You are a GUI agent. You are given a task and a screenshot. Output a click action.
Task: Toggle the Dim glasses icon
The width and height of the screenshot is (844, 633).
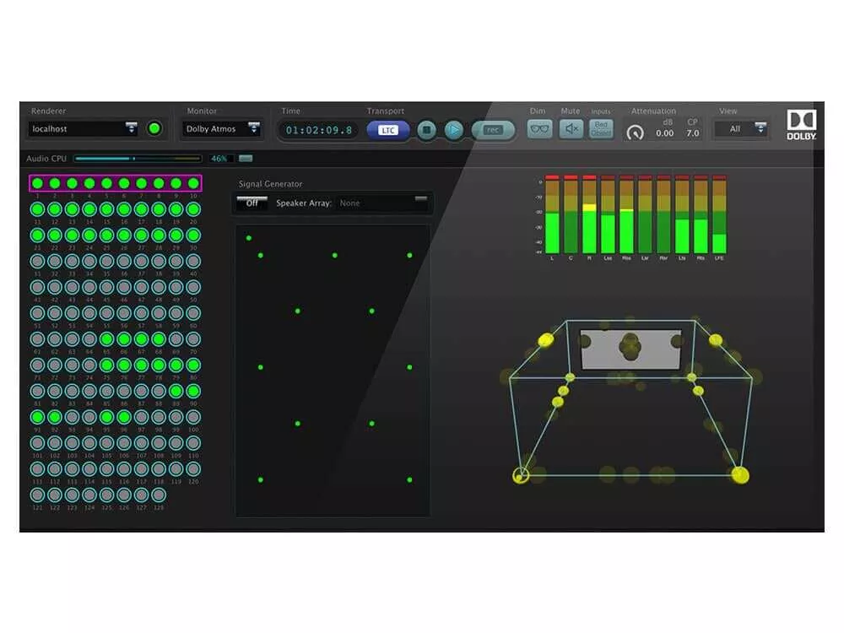[539, 129]
